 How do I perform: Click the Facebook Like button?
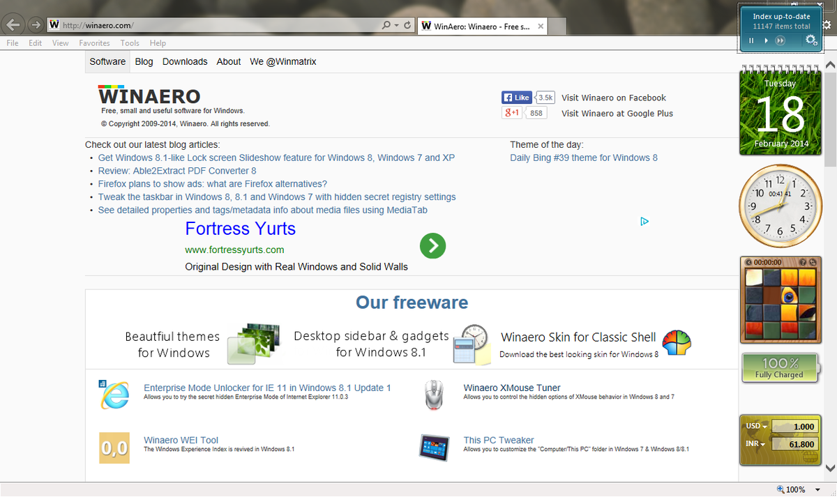pos(517,98)
